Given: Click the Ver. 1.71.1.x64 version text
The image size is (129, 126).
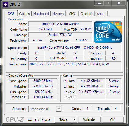Looking at the screenshot, I should click(39, 120).
